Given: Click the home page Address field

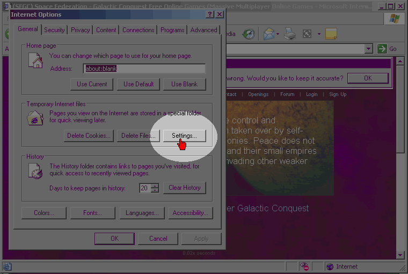Looking at the screenshot, I should [x=144, y=69].
